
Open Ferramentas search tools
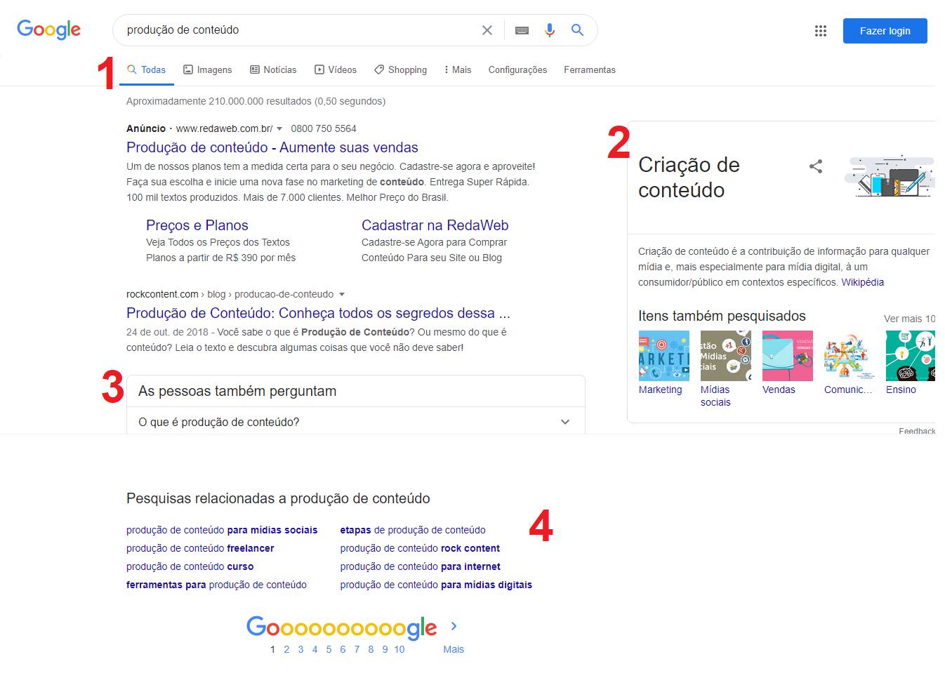click(x=590, y=69)
